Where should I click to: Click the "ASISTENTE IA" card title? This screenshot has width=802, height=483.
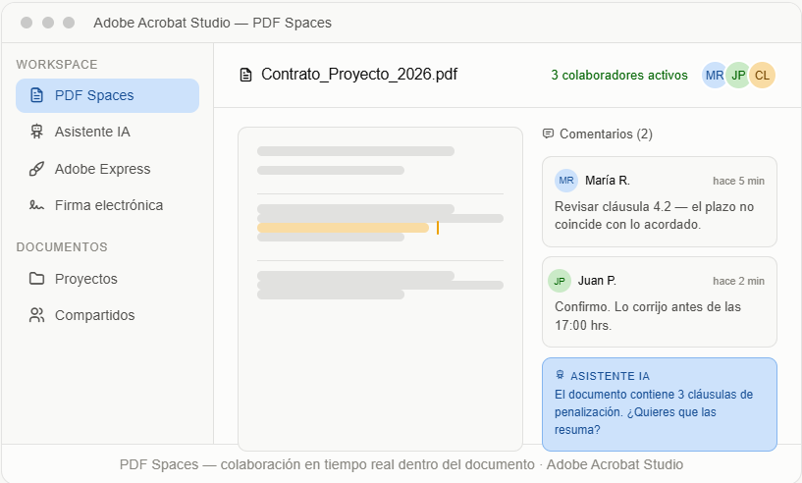click(x=611, y=376)
